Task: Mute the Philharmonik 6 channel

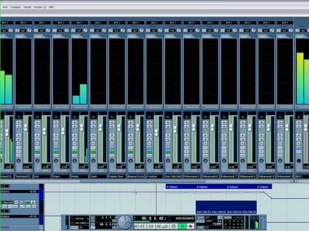Action: (x=205, y=123)
